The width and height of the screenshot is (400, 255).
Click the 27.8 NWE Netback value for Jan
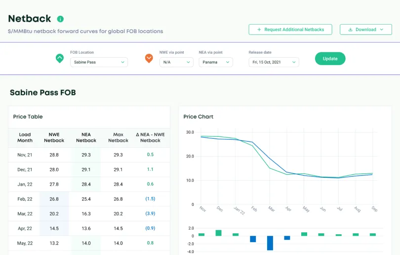coord(54,184)
